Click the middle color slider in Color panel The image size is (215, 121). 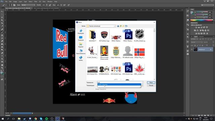tap(202, 15)
